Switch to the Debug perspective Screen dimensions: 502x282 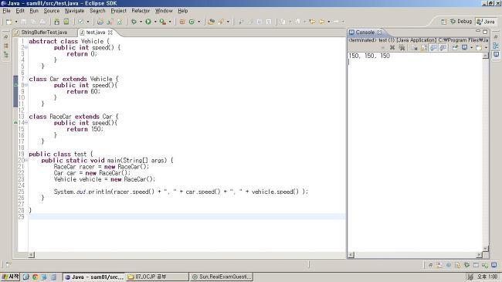click(461, 22)
